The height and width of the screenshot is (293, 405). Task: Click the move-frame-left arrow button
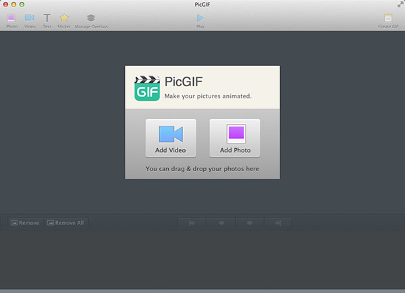pos(221,223)
